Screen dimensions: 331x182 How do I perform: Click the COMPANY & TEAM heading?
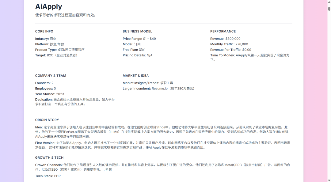pos(51,76)
